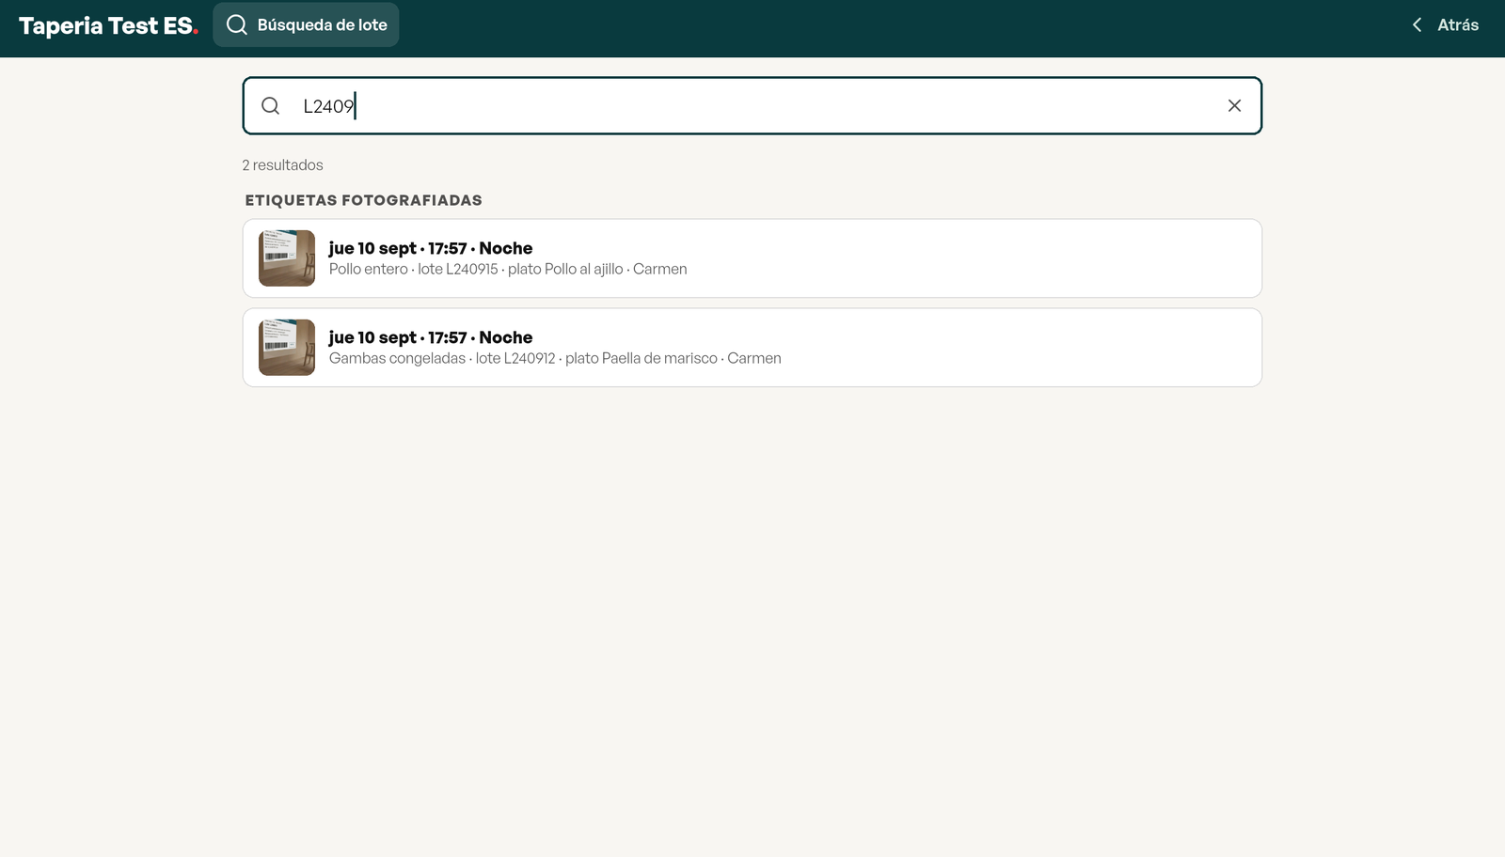Click the date title above Pollo entero
1505x857 pixels.
click(x=431, y=248)
